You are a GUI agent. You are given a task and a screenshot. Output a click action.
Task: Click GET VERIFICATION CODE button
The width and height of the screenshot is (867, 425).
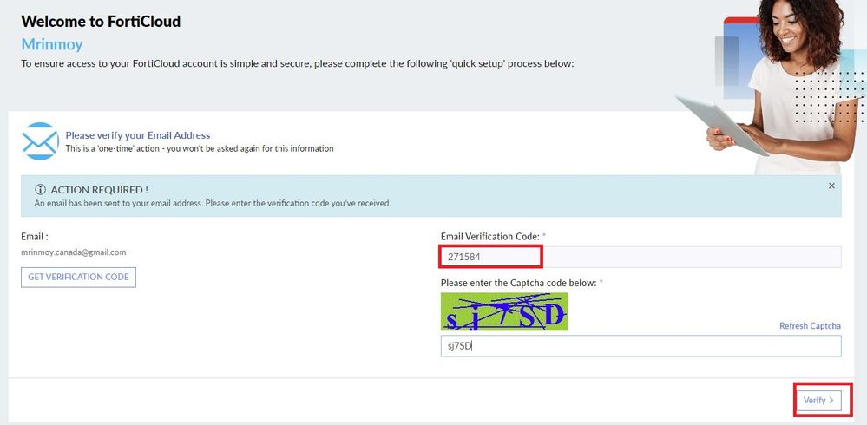click(x=78, y=278)
